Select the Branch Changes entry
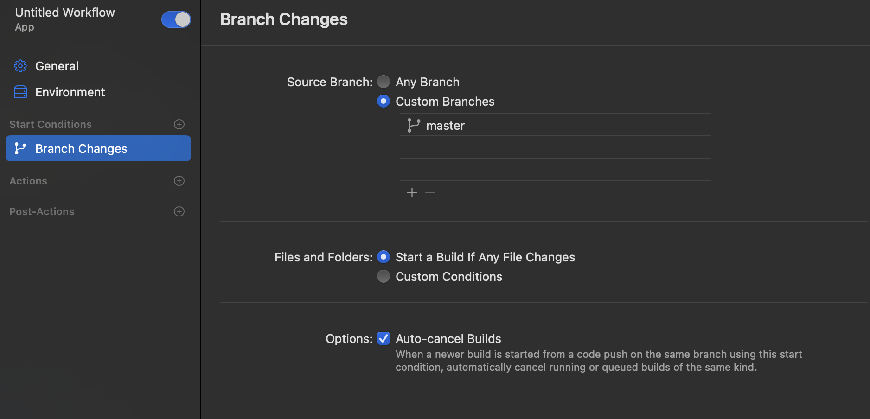This screenshot has width=870, height=419. (81, 148)
